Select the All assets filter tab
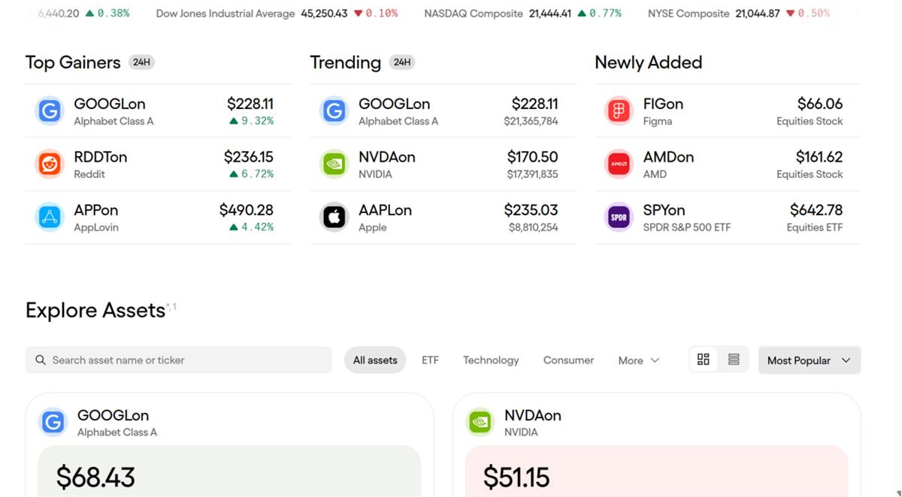902x497 pixels. coord(375,360)
